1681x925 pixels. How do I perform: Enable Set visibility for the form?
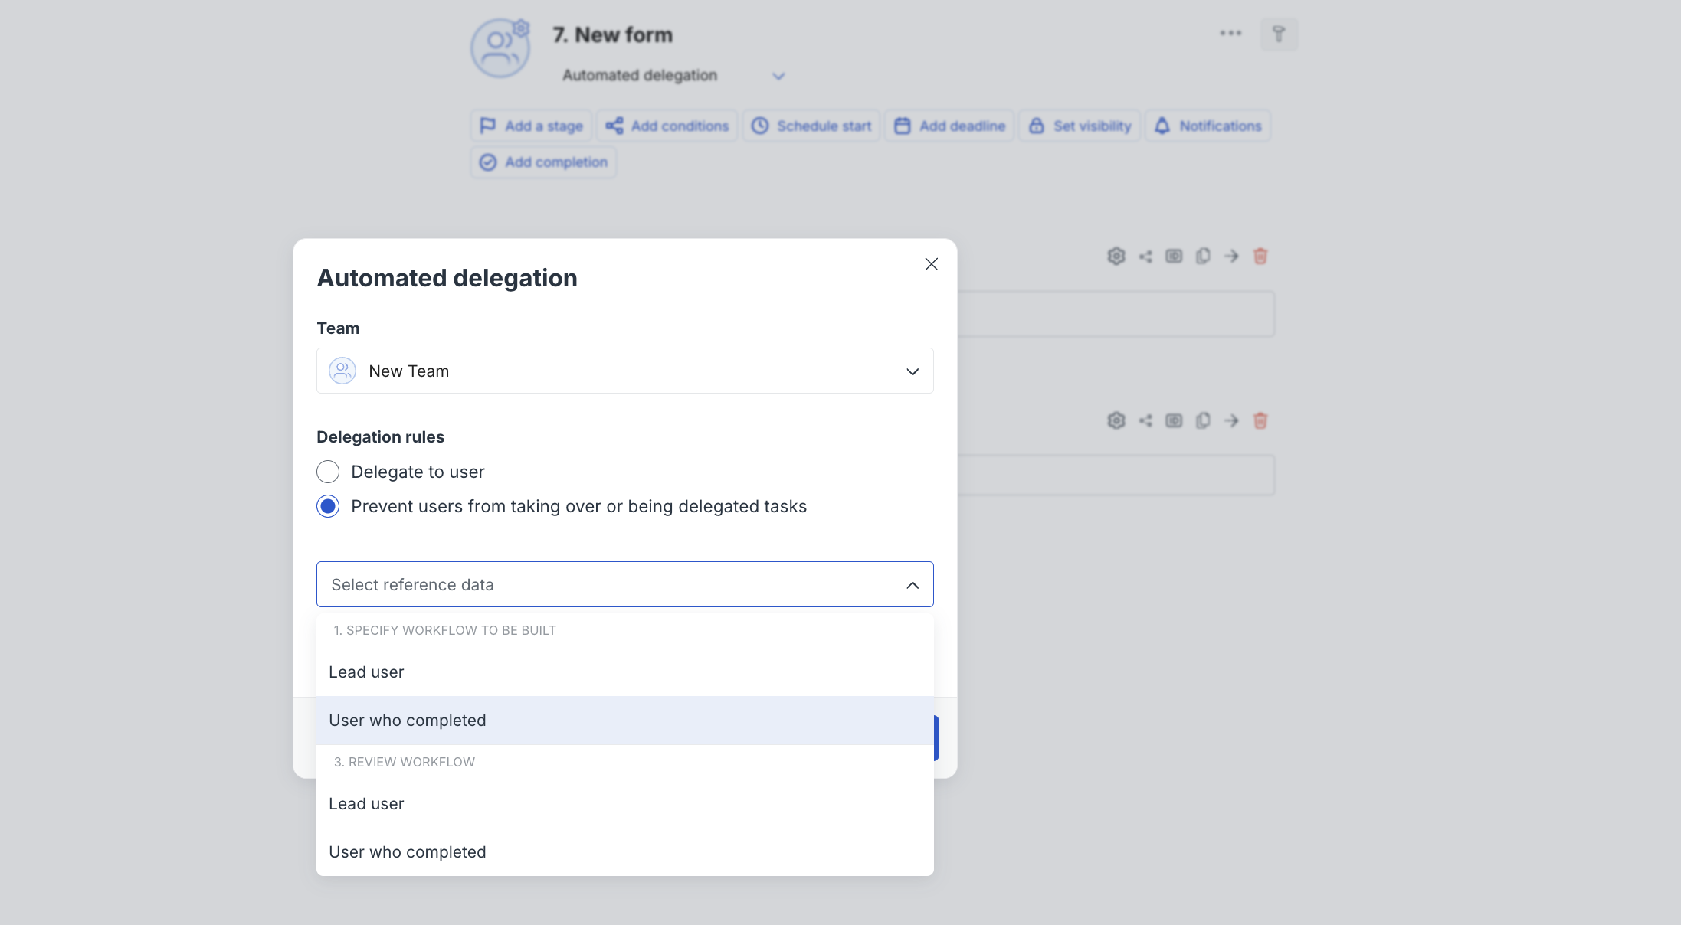[x=1079, y=126]
